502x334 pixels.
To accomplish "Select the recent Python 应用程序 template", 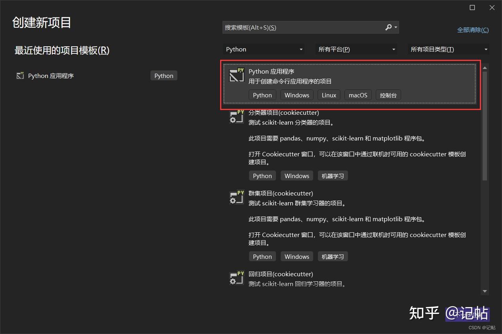I will click(x=79, y=75).
